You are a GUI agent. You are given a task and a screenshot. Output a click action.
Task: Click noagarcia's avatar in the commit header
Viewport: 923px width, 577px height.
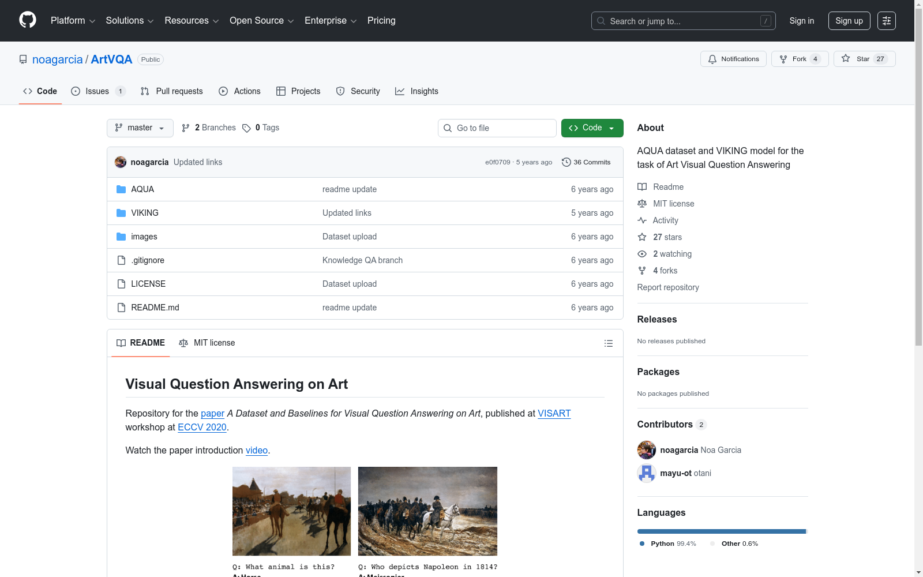click(x=121, y=162)
